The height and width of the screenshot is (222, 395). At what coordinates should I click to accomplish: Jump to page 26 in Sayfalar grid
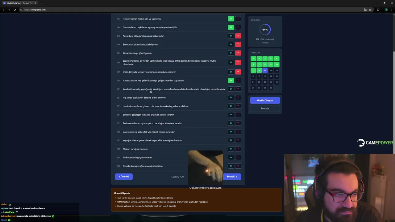click(x=253, y=88)
